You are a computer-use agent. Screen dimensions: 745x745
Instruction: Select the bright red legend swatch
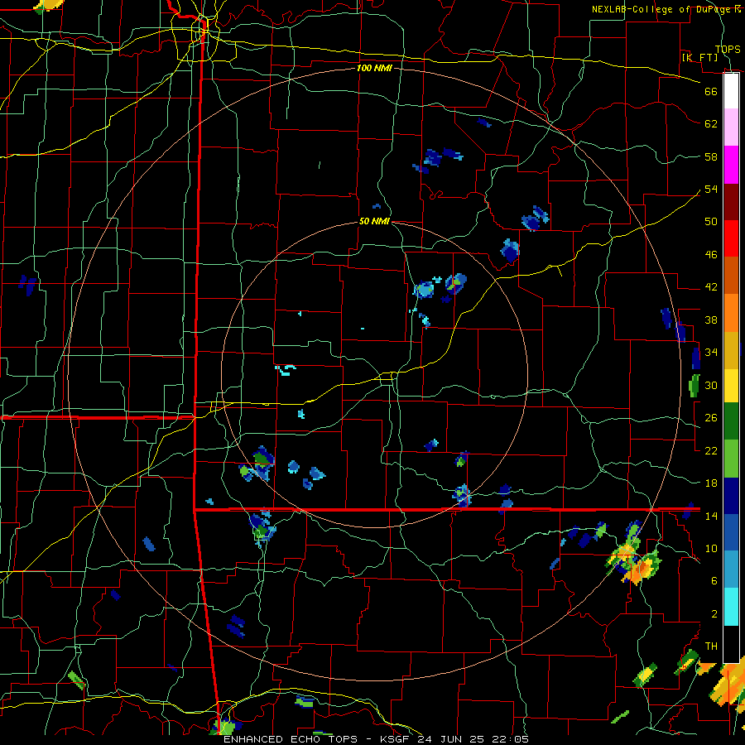click(731, 238)
